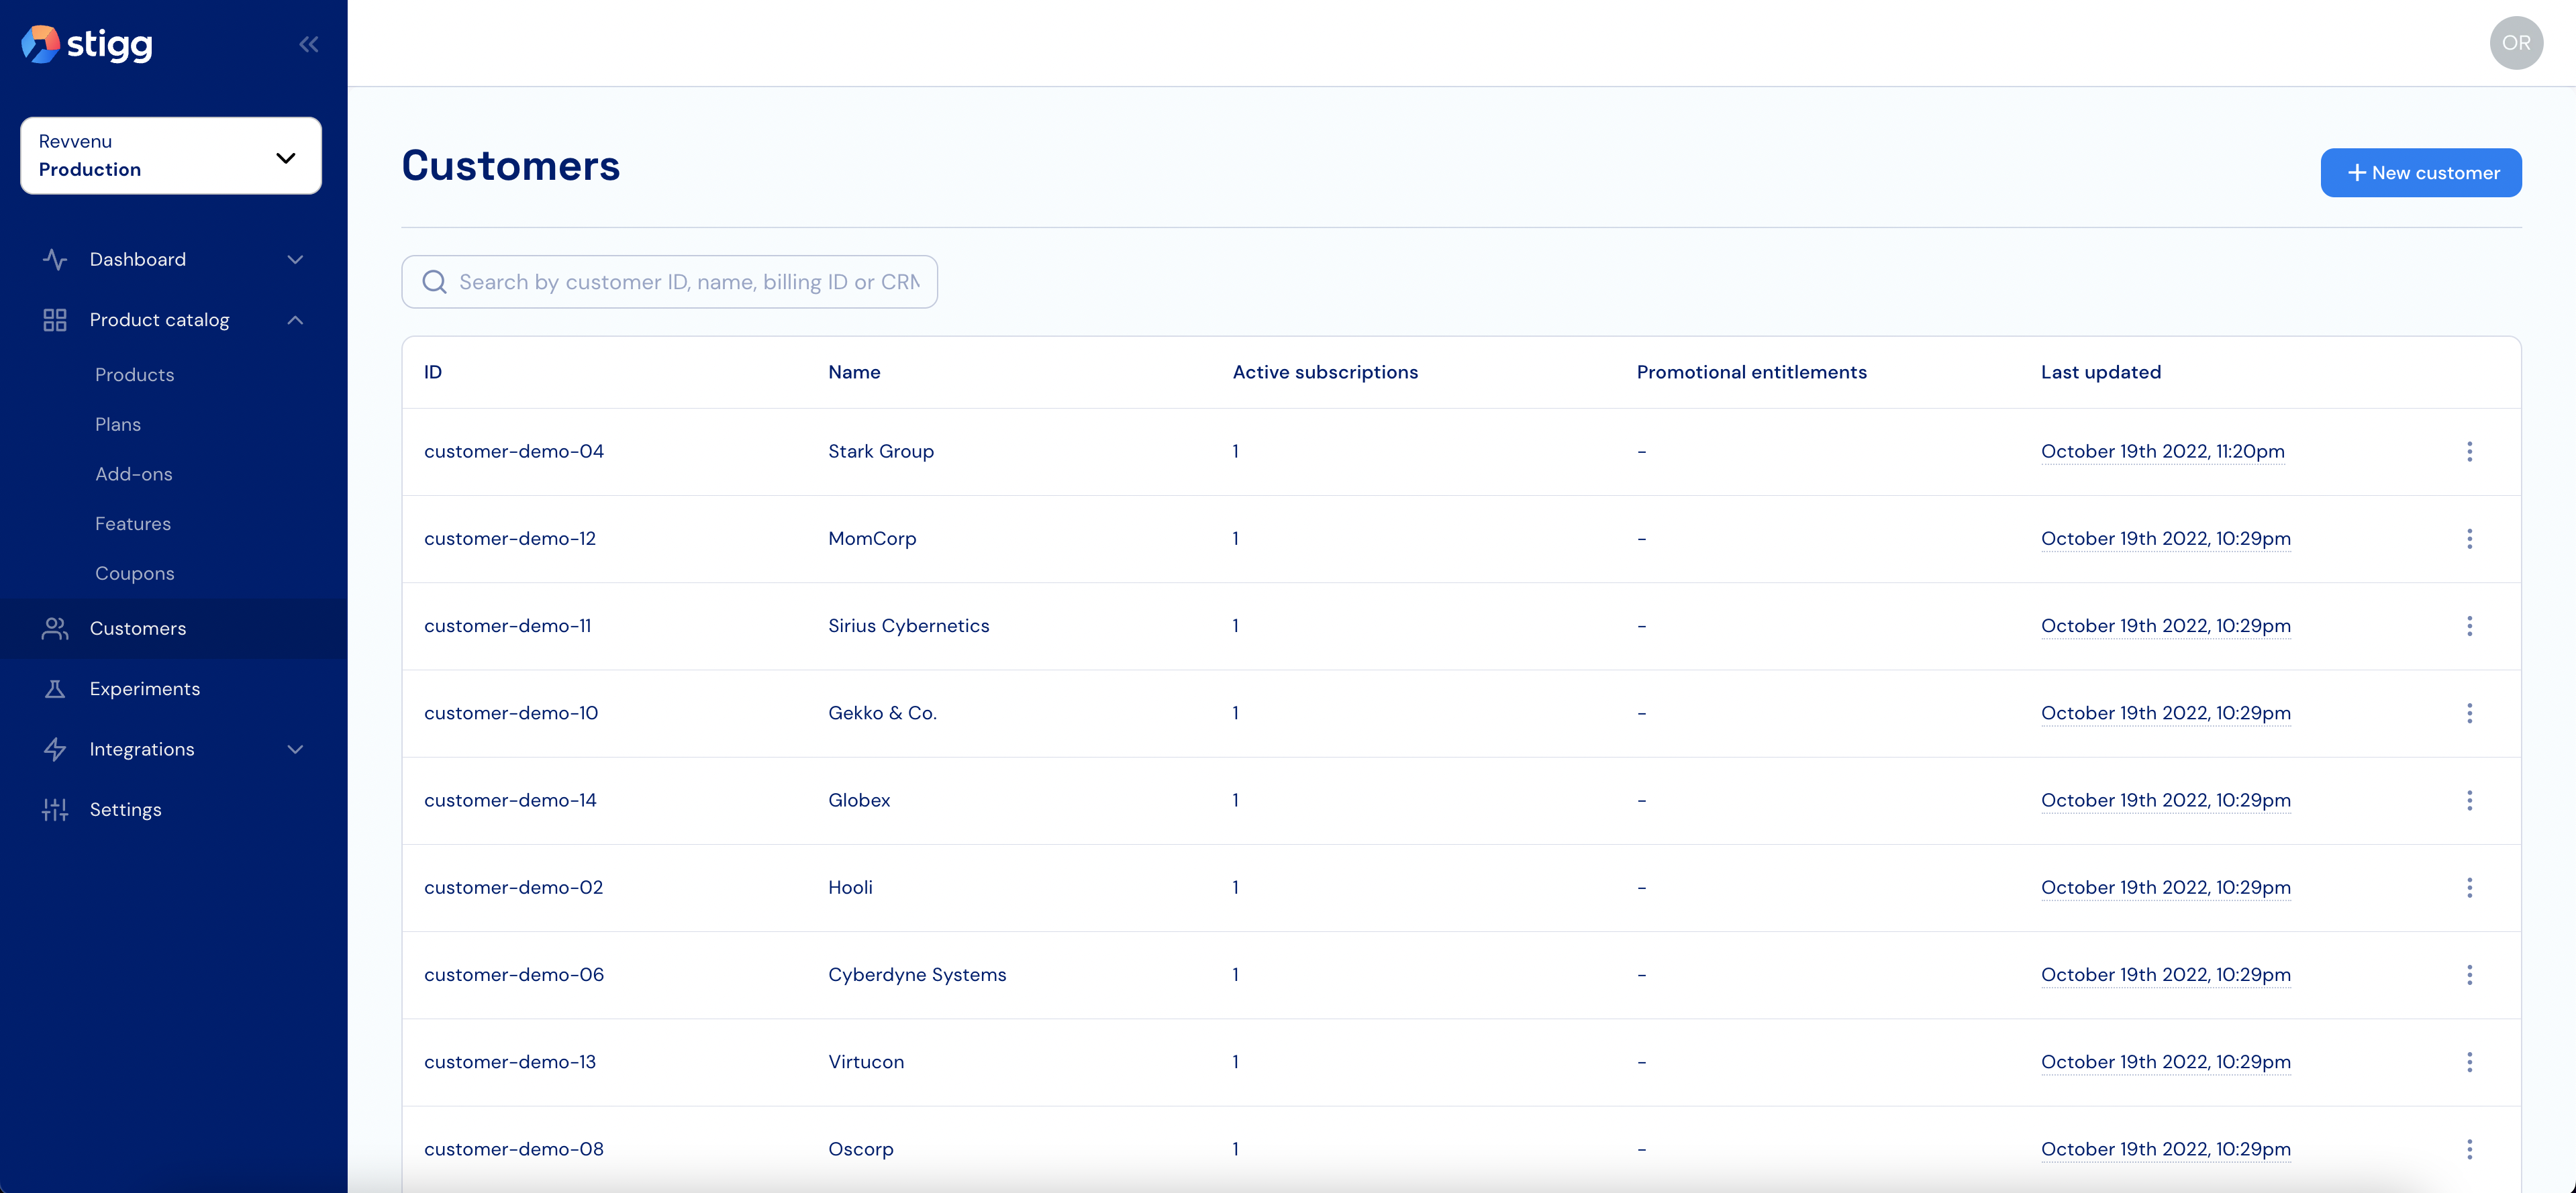Navigate to Features in Product catalog
Image resolution: width=2576 pixels, height=1193 pixels.
tap(133, 524)
